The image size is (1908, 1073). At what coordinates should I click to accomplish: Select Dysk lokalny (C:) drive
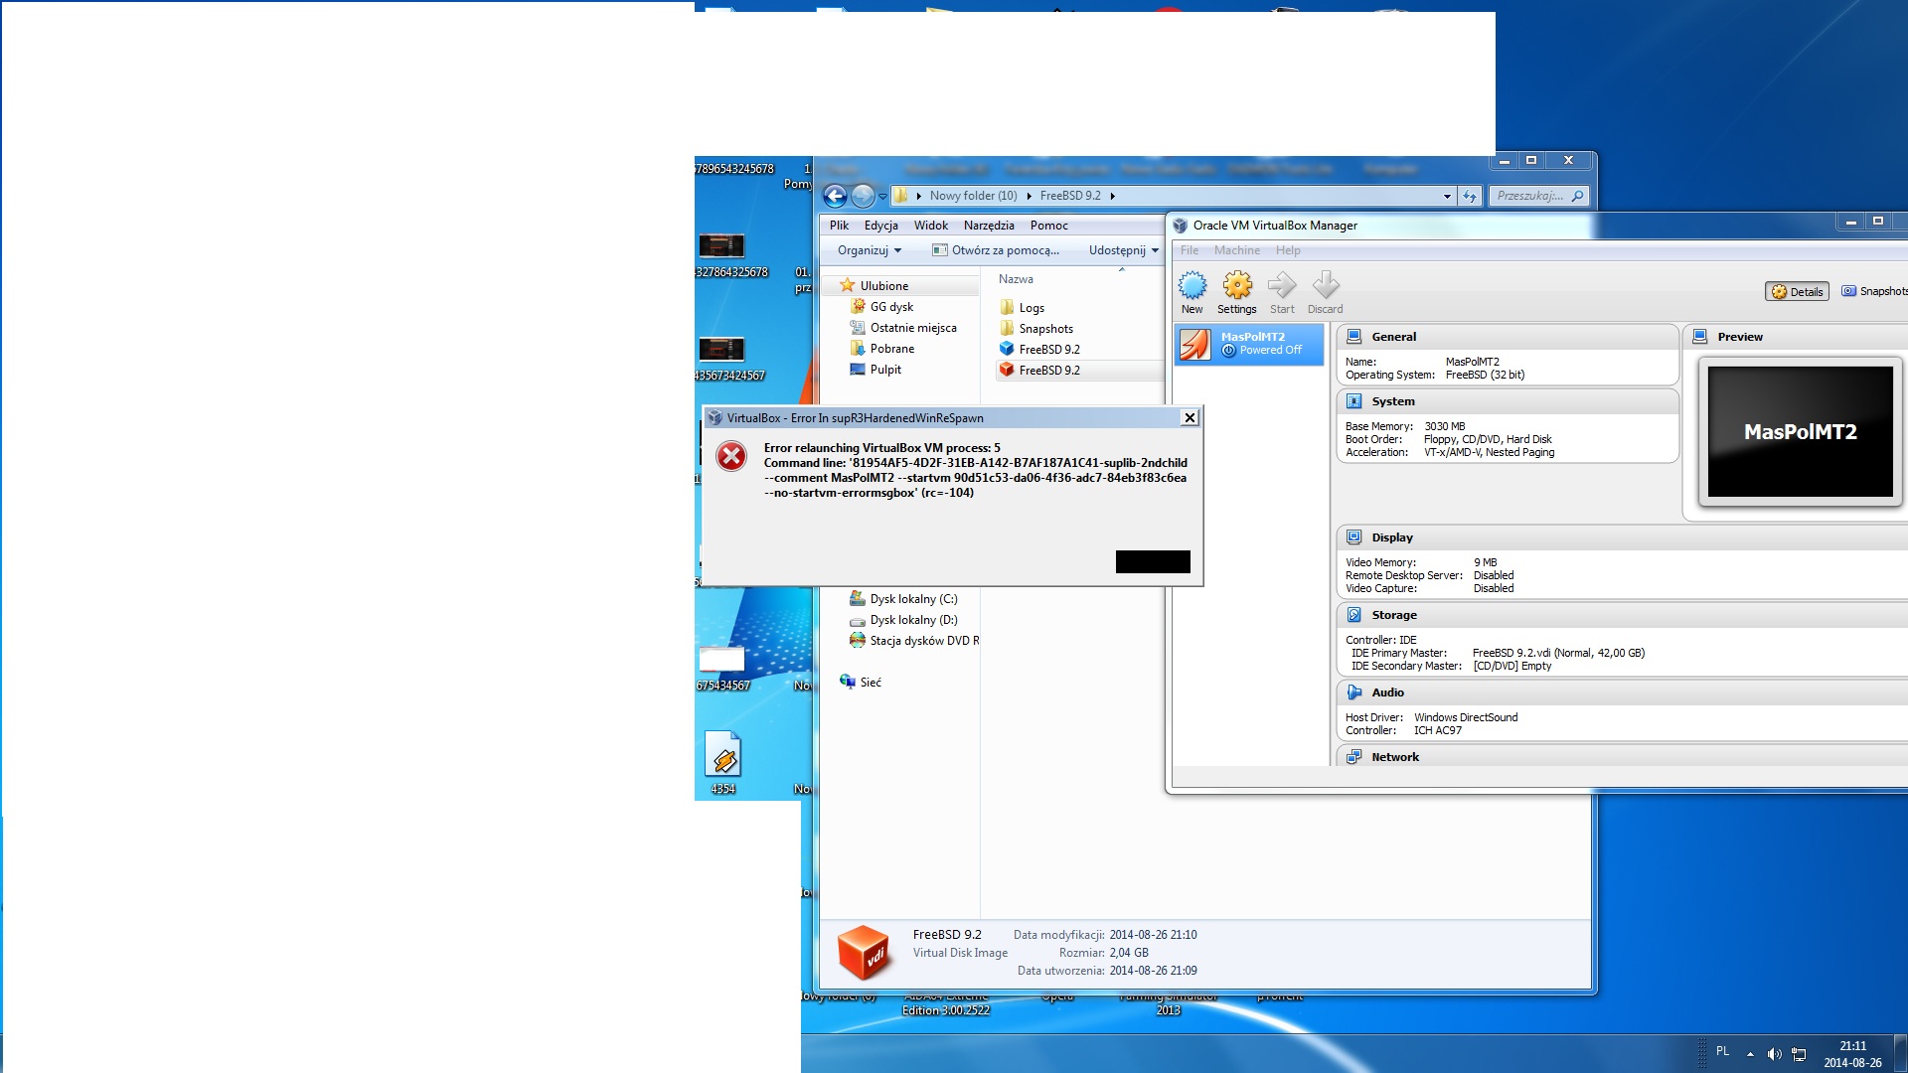[x=903, y=599]
